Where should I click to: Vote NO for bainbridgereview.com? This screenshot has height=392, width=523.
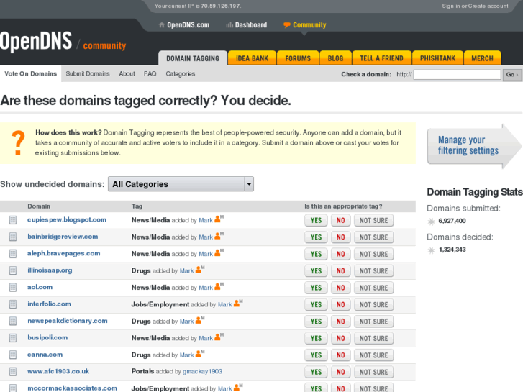point(340,237)
